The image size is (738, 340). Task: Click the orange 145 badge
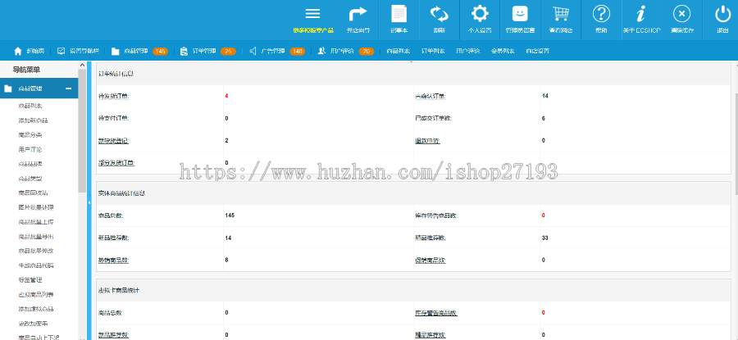pos(160,52)
